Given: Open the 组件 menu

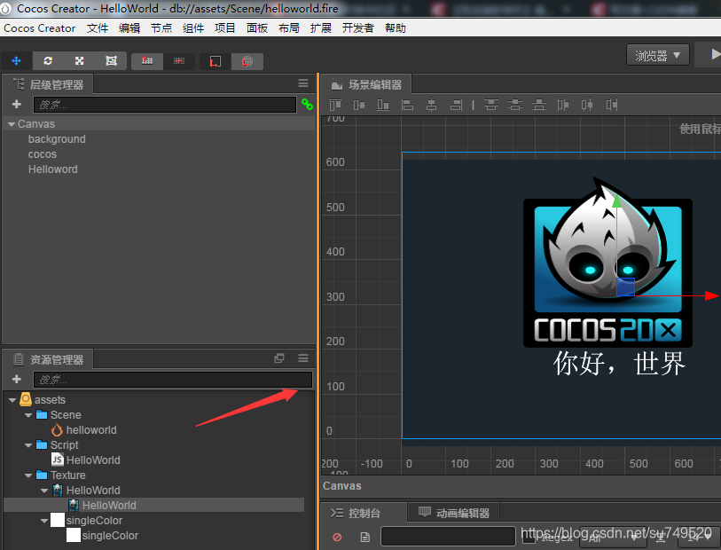Looking at the screenshot, I should pos(193,28).
